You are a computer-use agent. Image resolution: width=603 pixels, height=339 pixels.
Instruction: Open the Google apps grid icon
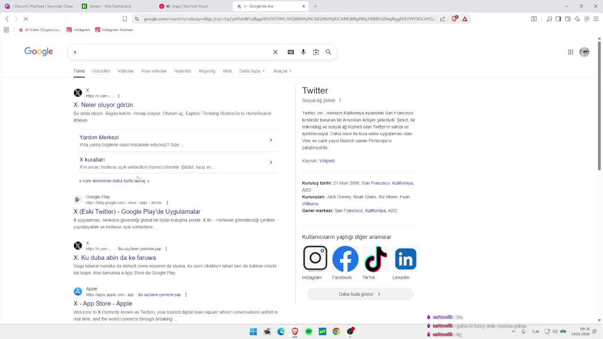[570, 52]
